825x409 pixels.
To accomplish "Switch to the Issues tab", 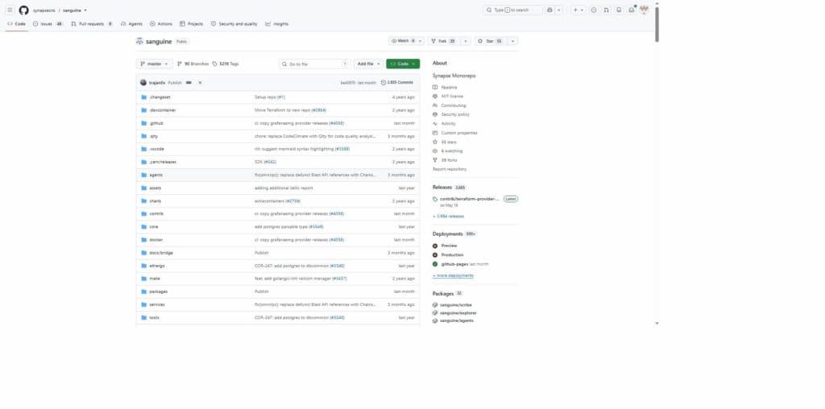I will pos(48,23).
